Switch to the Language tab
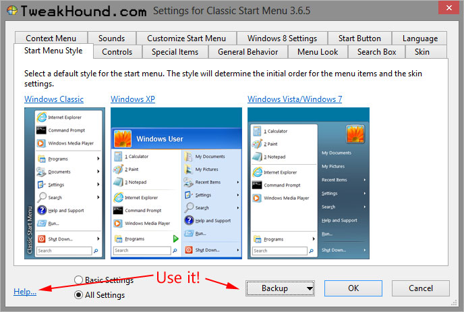The image size is (464, 312). [420, 38]
